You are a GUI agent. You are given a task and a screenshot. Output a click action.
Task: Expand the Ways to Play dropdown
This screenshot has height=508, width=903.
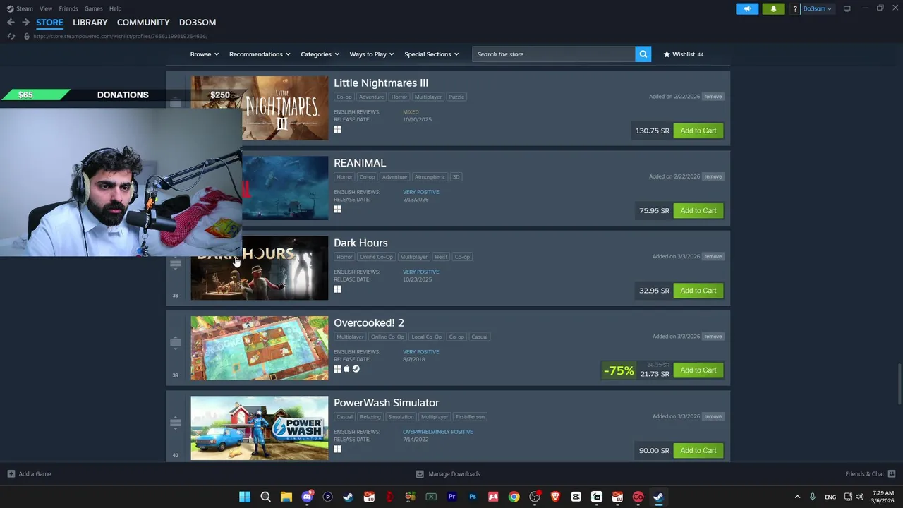372,54
